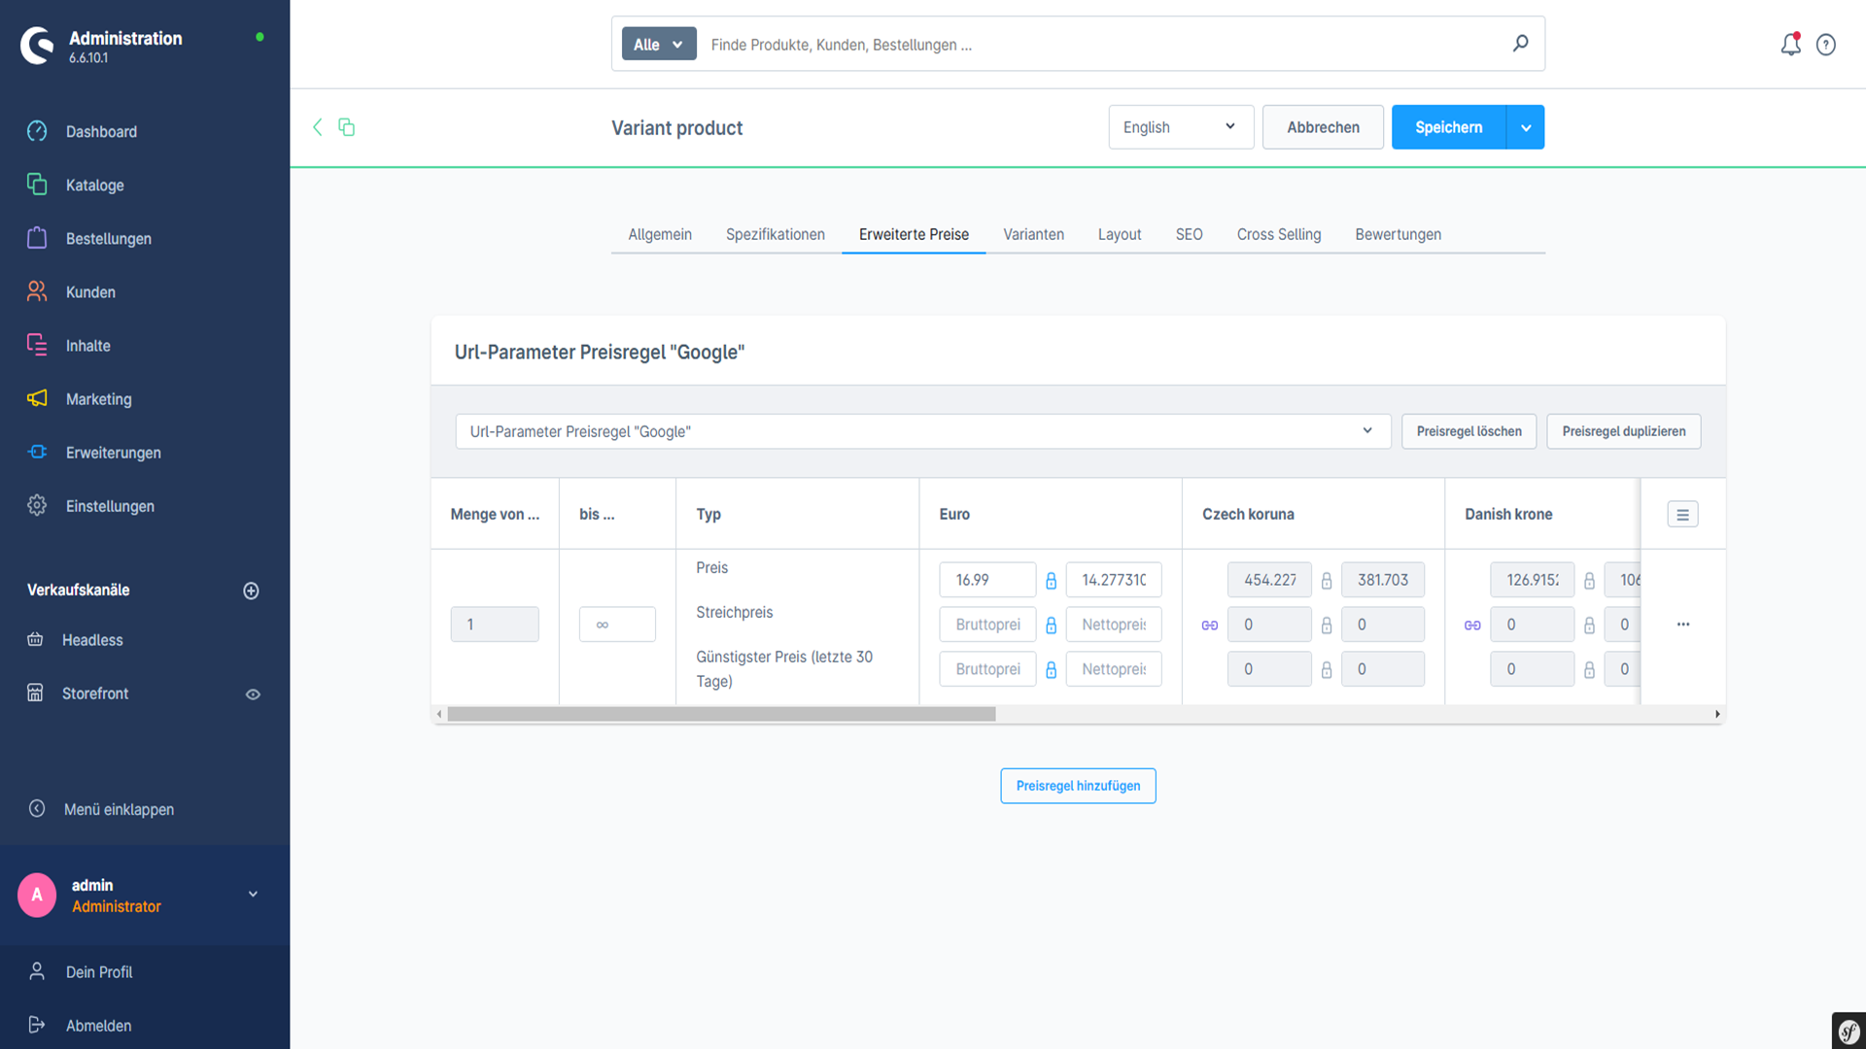Screen dimensions: 1866x1049
Task: Open the Layout tab
Action: pos(1120,234)
